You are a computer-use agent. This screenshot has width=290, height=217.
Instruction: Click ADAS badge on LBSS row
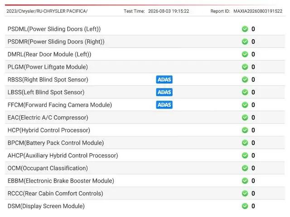click(164, 92)
